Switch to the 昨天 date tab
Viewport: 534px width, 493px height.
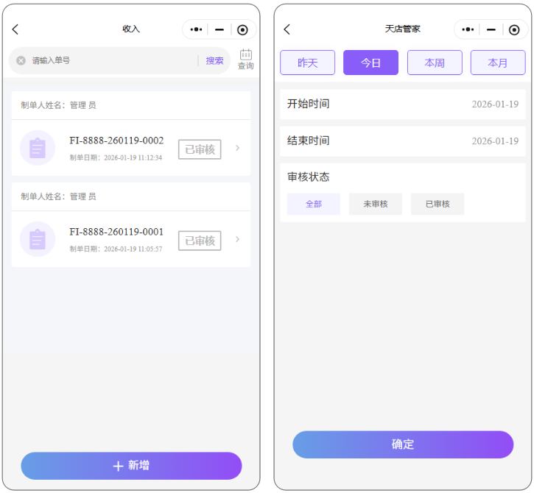(307, 63)
